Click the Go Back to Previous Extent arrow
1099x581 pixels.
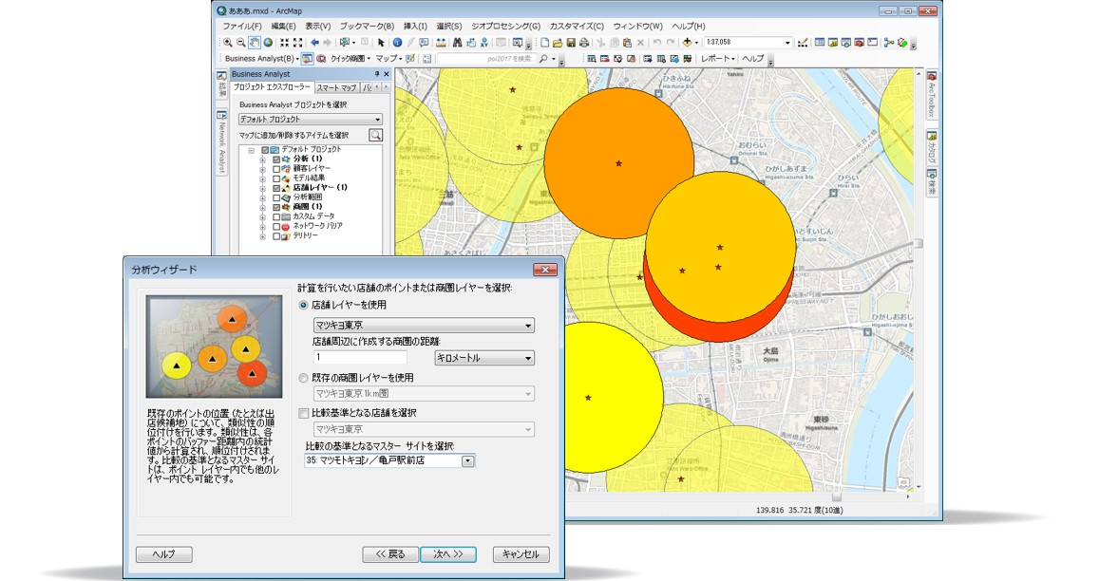[314, 43]
